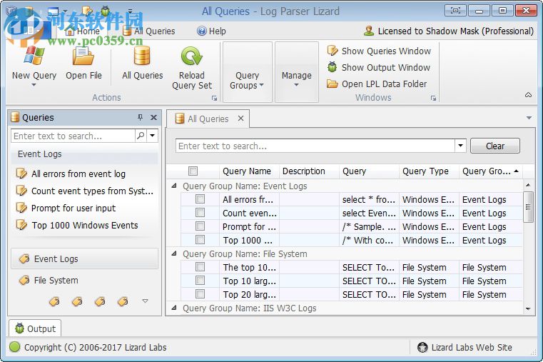Screen dimensions: 543x362
Task: Check the 'Prompt for ...' row checkbox
Action: coord(201,226)
